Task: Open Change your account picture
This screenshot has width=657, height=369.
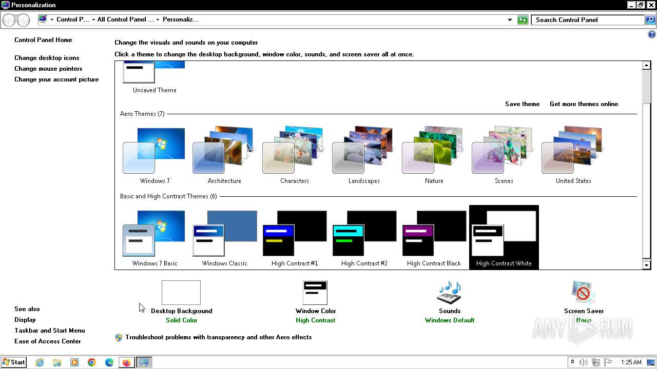Action: point(56,79)
